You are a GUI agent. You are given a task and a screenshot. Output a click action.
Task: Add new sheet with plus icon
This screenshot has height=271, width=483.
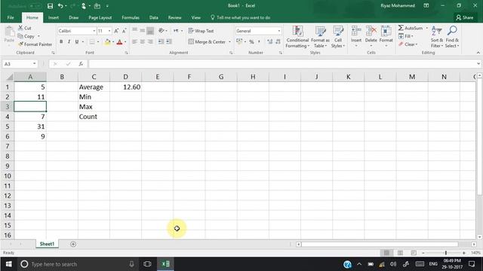[73, 244]
